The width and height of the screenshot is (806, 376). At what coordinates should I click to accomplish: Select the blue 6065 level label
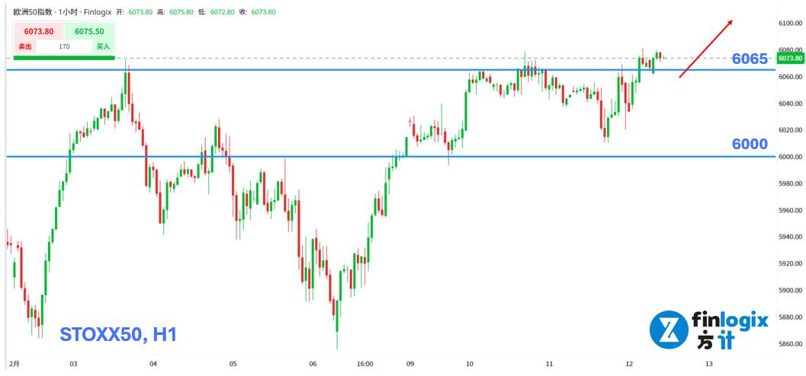[749, 59]
